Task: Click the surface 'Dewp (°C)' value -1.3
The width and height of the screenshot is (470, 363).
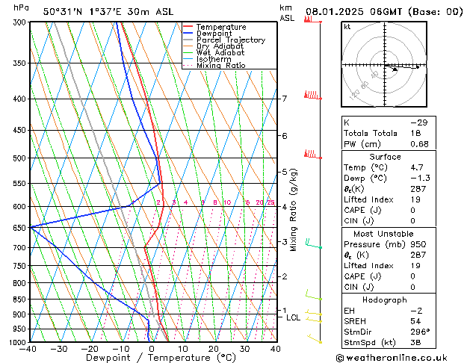Action: (x=420, y=179)
